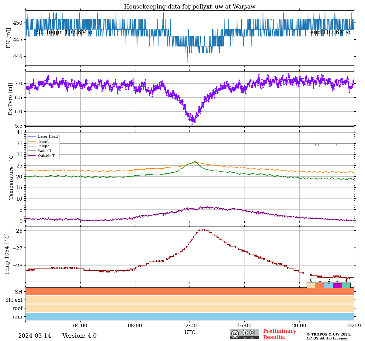365x341 pixels.
Task: Click the '23:59' time tick label
Action: click(x=354, y=326)
